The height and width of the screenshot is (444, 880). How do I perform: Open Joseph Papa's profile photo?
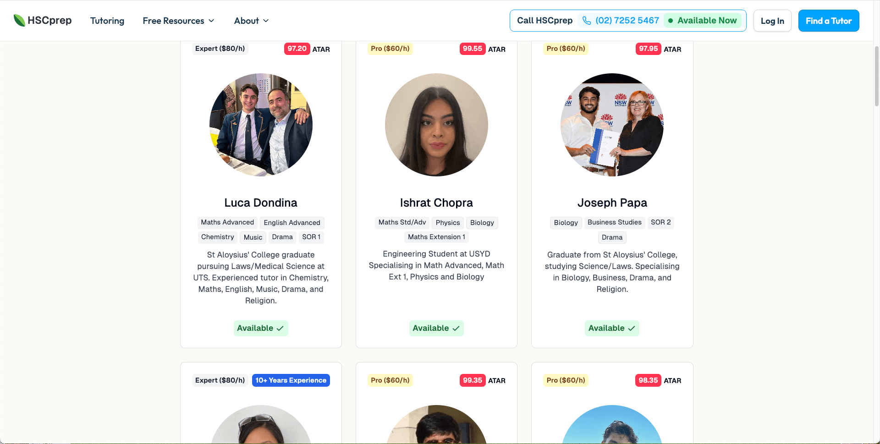612,125
